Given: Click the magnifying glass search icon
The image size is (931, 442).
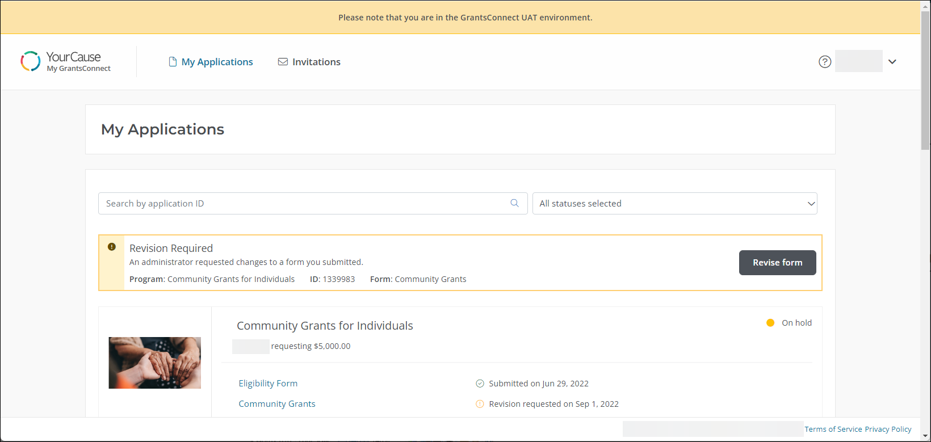Looking at the screenshot, I should pos(514,203).
